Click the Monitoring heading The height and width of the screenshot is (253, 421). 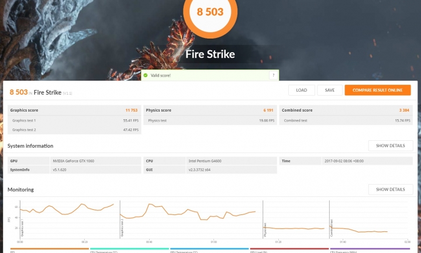pos(20,190)
